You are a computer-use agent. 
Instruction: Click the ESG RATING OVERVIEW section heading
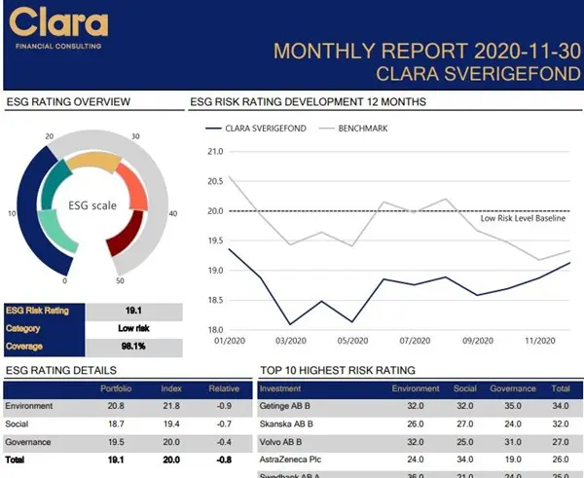(x=68, y=101)
